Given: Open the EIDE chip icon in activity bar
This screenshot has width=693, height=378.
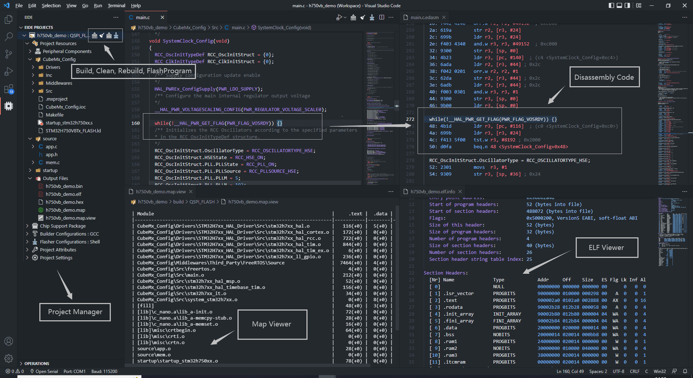Looking at the screenshot, I should point(9,106).
